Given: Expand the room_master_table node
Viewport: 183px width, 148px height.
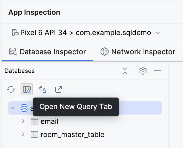Looking at the screenshot, I should tap(23, 135).
